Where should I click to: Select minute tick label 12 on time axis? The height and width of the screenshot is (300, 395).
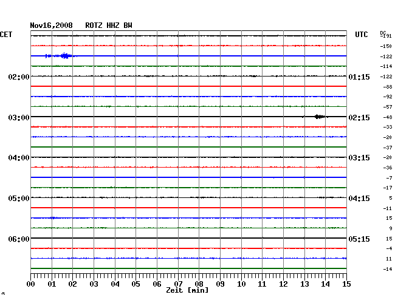(283, 284)
